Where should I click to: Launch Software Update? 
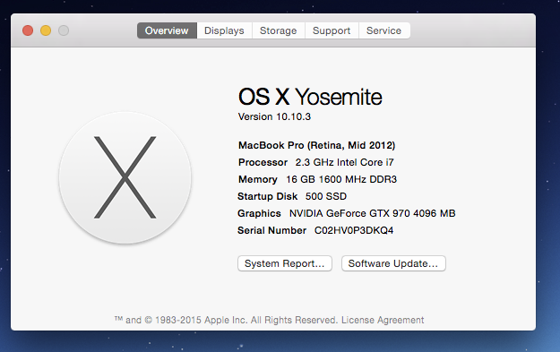point(393,263)
